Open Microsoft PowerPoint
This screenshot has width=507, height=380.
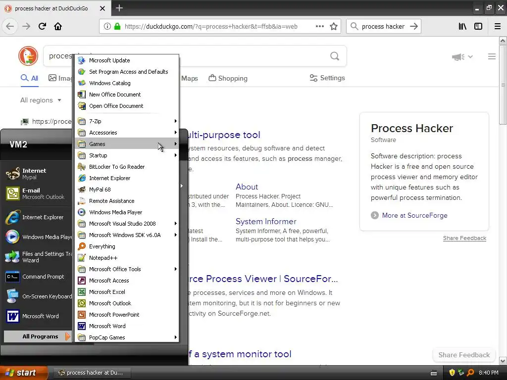127,315
